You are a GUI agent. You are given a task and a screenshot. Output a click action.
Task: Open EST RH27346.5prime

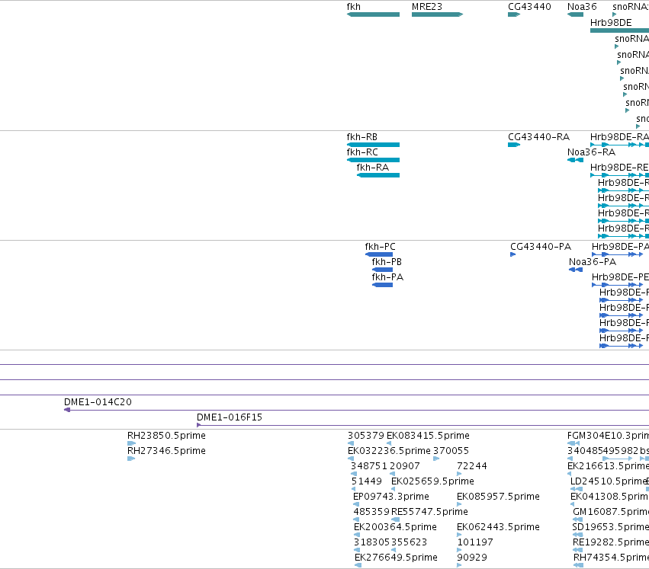[131, 459]
